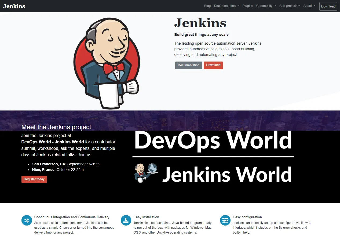The image size is (340, 248).
Task: Click the Download button in the navbar
Action: [328, 6]
